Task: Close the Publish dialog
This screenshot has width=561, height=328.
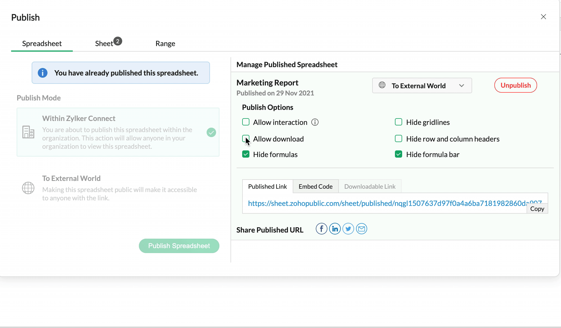Action: pyautogui.click(x=543, y=17)
